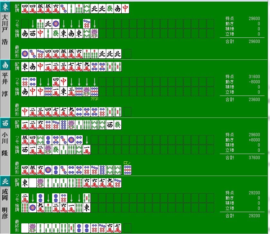This screenshot has width=270, height=234.
Task: Click the 合計 value 37600
Action: (x=254, y=158)
